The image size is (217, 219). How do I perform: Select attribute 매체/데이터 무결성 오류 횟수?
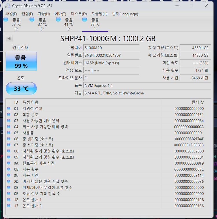tap(47, 188)
